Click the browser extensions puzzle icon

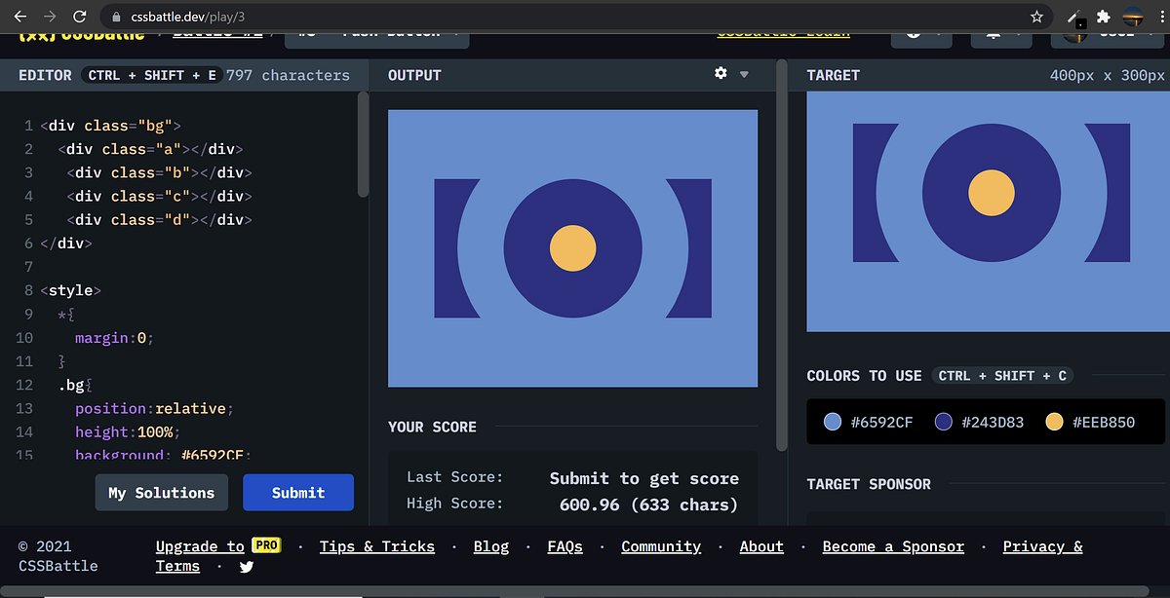[x=1103, y=17]
